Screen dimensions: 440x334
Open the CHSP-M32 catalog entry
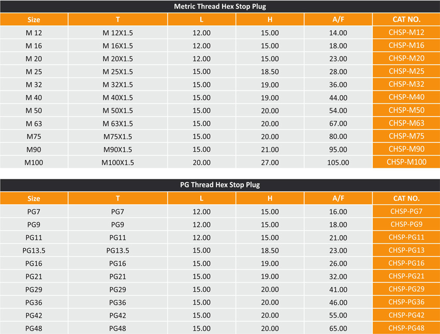click(406, 84)
